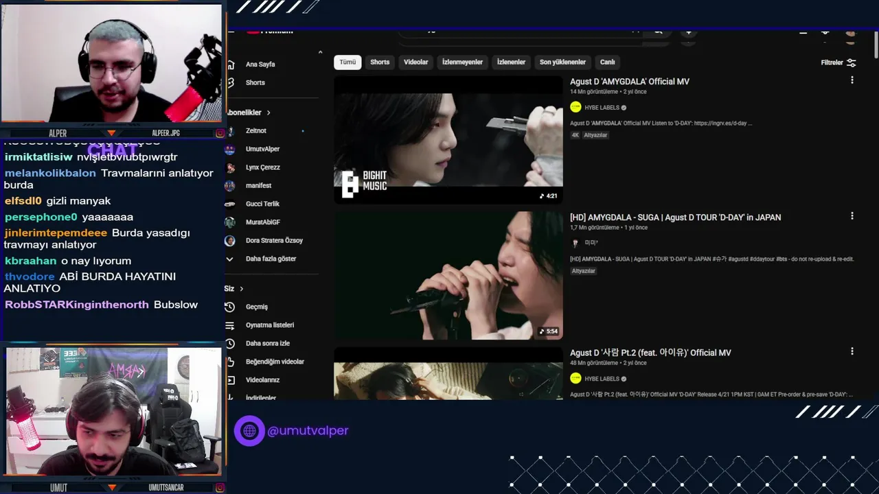Image resolution: width=879 pixels, height=494 pixels.
Task: Open Agust D 'AMYGDALA' Official MV title
Action: click(630, 82)
